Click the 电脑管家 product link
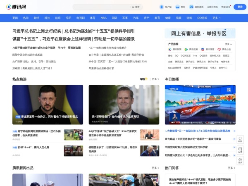The height and width of the screenshot is (186, 248). tap(225, 62)
